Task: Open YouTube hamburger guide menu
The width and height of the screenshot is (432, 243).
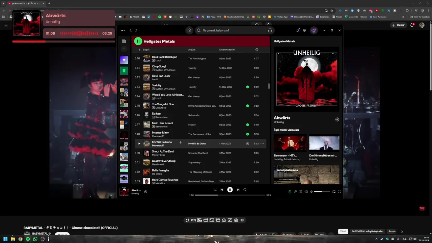Action: coord(6,25)
